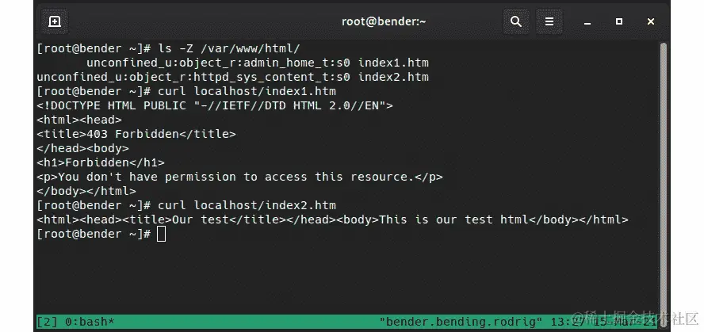The image size is (704, 332).
Task: Click the 403 Forbidden title line
Action: [136, 134]
